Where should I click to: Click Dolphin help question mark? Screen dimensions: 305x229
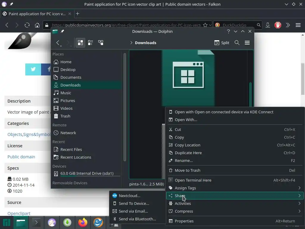coord(228,31)
